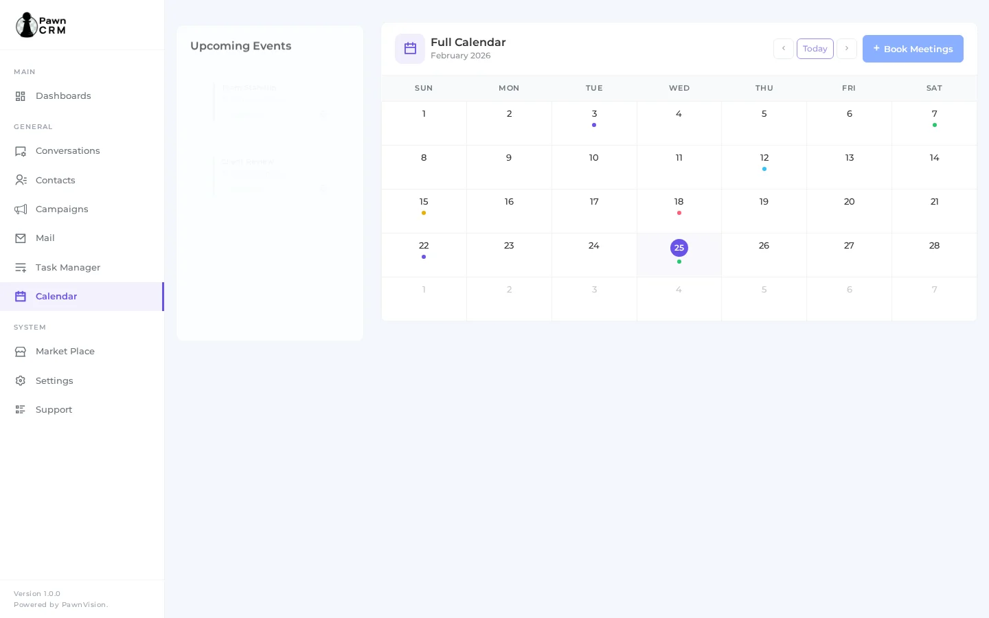Click the Support list icon
Viewport: 989px width, 618px height.
pyautogui.click(x=21, y=409)
